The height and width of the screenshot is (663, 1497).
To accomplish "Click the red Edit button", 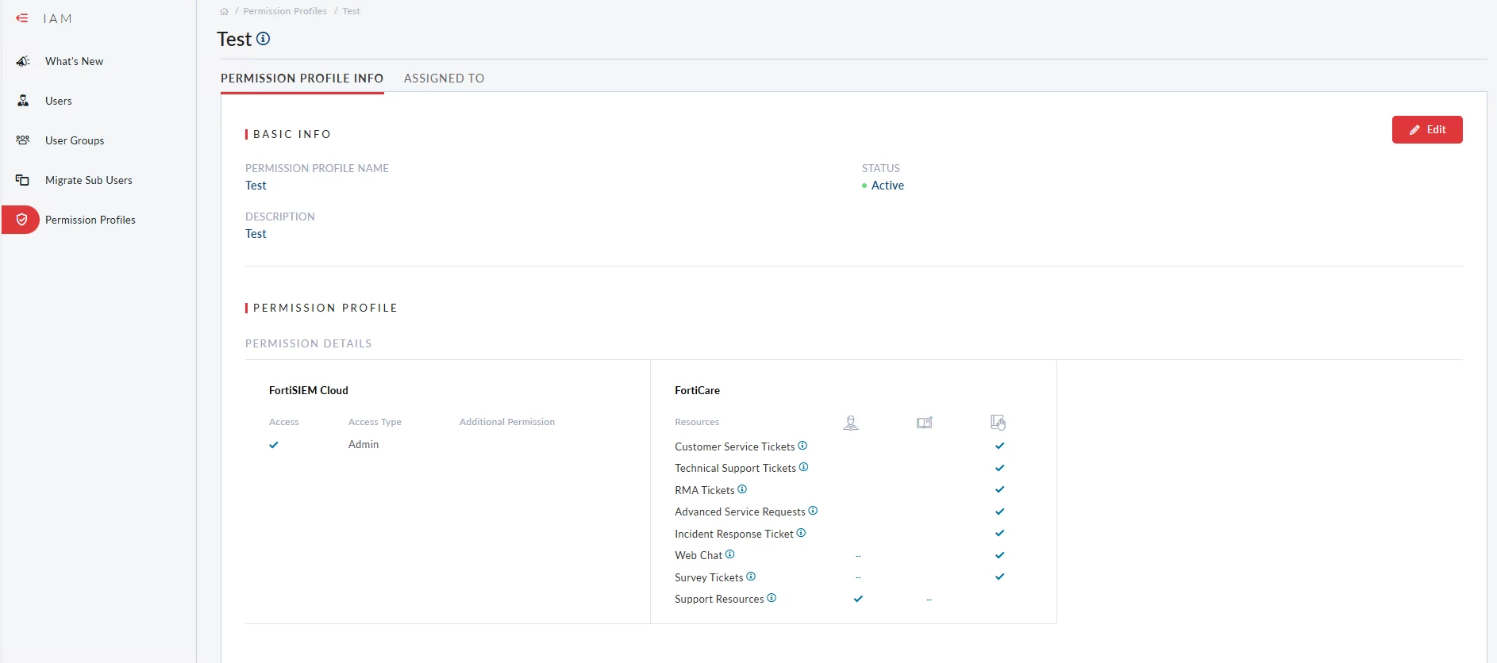I will point(1427,129).
